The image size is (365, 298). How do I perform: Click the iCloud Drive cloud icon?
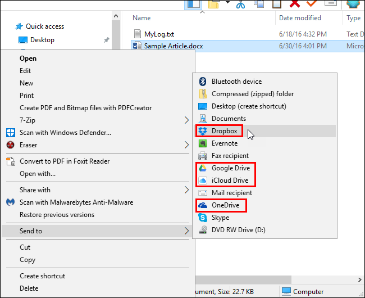[x=203, y=180]
